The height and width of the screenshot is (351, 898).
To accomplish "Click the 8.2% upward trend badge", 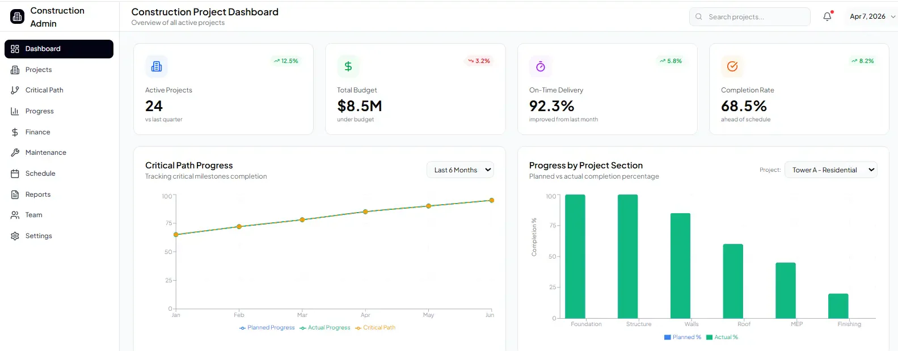I will (862, 61).
